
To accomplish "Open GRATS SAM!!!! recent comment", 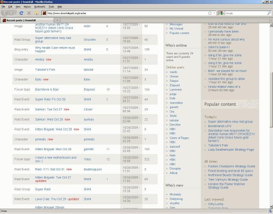I will pyautogui.click(x=219, y=48).
